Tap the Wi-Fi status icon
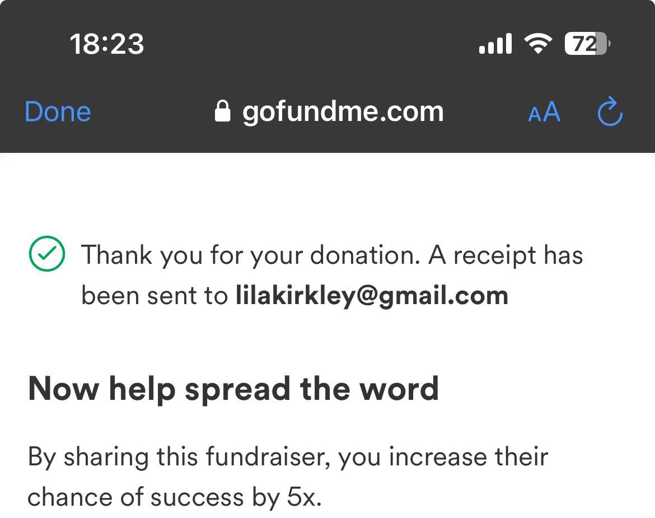 click(x=537, y=44)
